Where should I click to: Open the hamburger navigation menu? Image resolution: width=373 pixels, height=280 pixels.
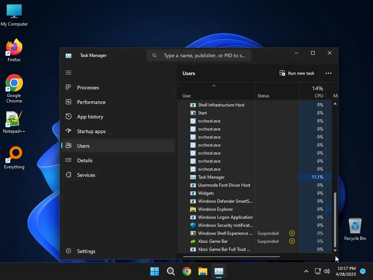coord(68,73)
